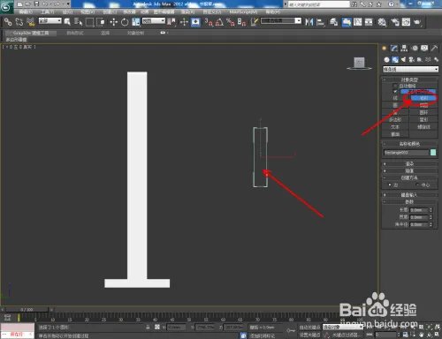Select the 中心 creation method radio

point(417,185)
